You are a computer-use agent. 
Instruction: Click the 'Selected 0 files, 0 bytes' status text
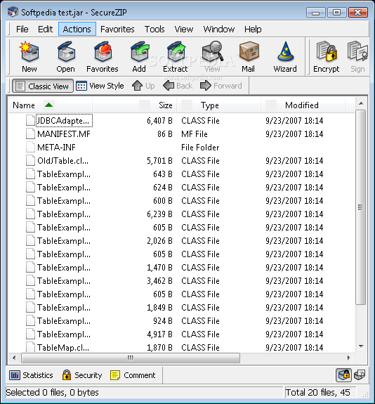tap(52, 392)
